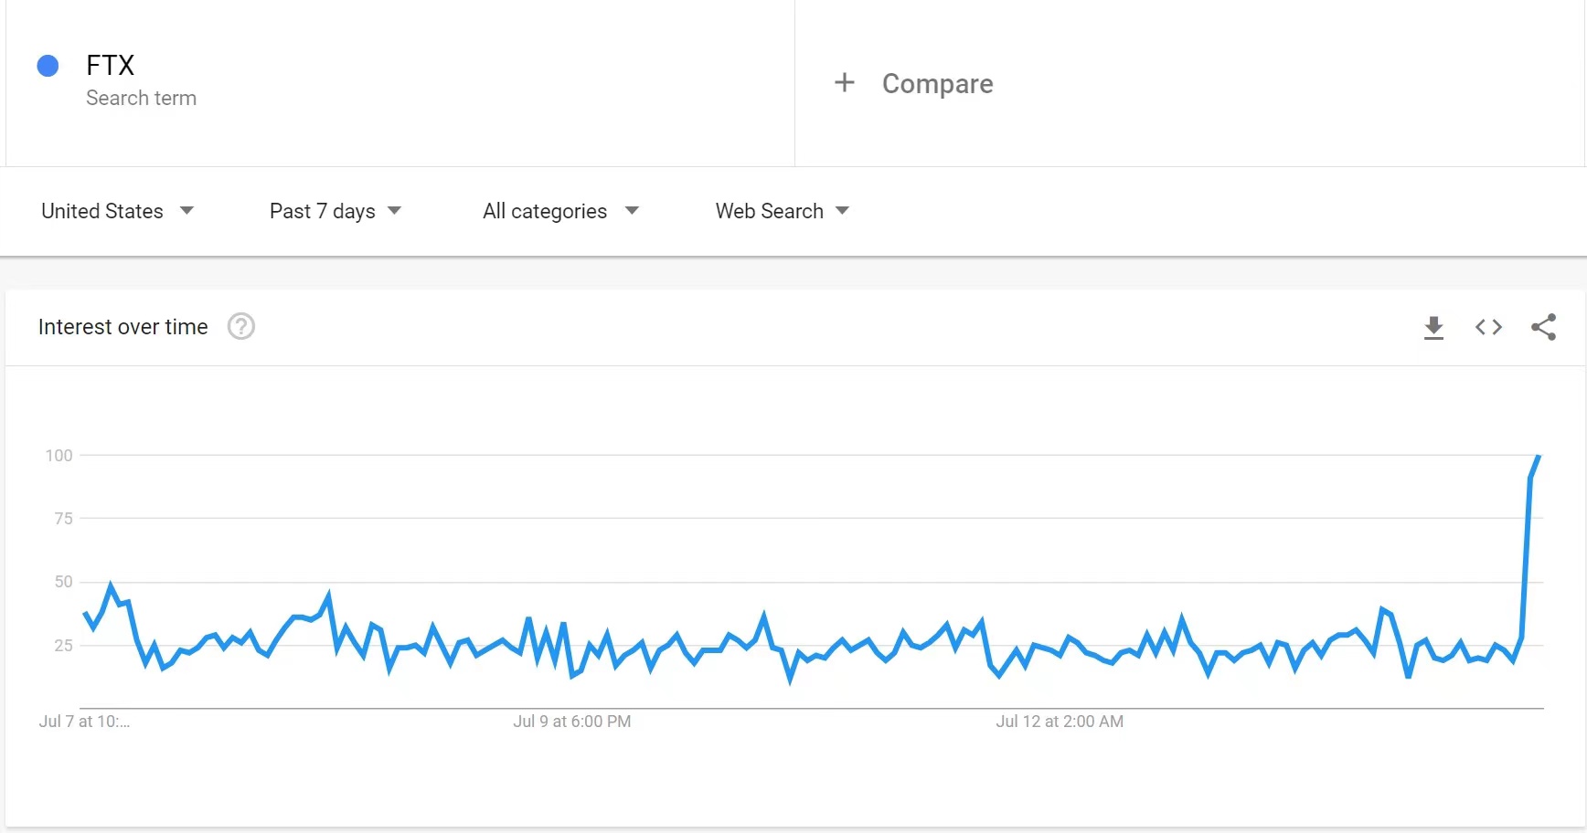
Task: Click the small arrow next to Web Search
Action: pos(843,211)
